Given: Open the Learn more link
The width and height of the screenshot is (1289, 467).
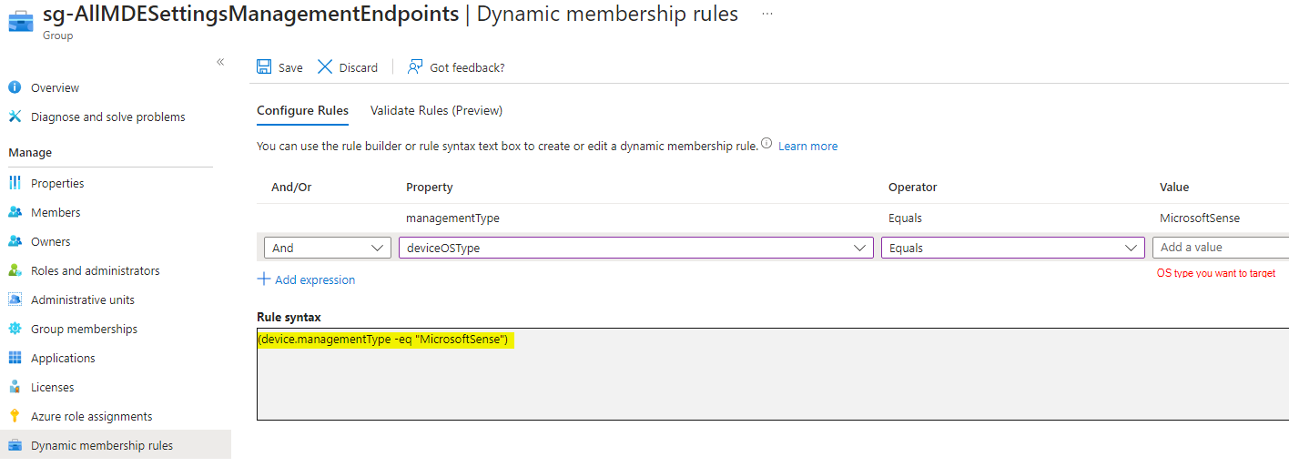Looking at the screenshot, I should pyautogui.click(x=807, y=146).
